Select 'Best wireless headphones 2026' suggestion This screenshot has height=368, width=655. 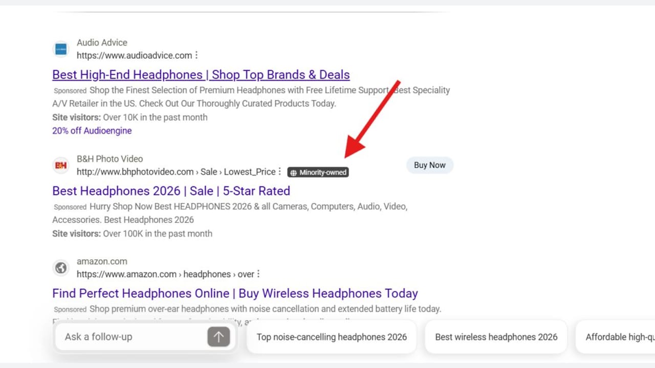(496, 337)
